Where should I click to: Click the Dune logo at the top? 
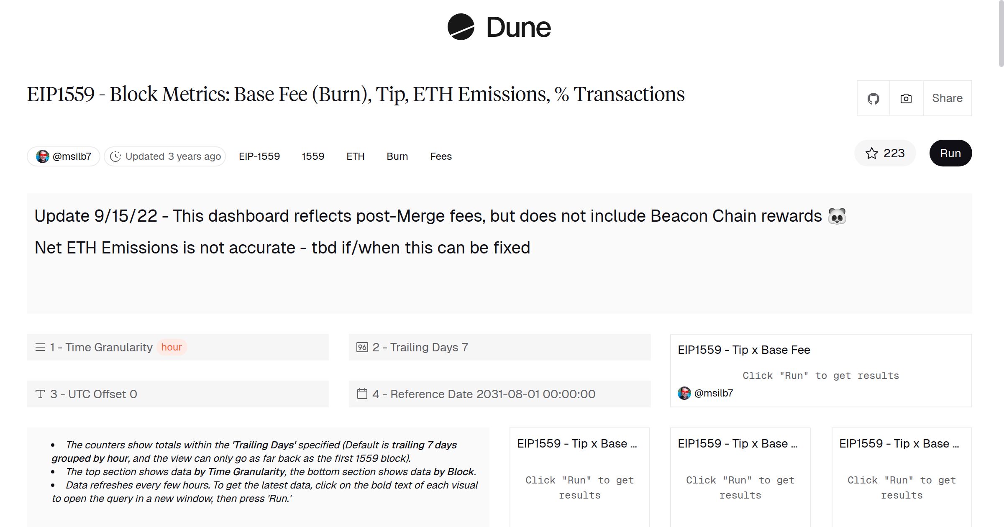tap(498, 27)
